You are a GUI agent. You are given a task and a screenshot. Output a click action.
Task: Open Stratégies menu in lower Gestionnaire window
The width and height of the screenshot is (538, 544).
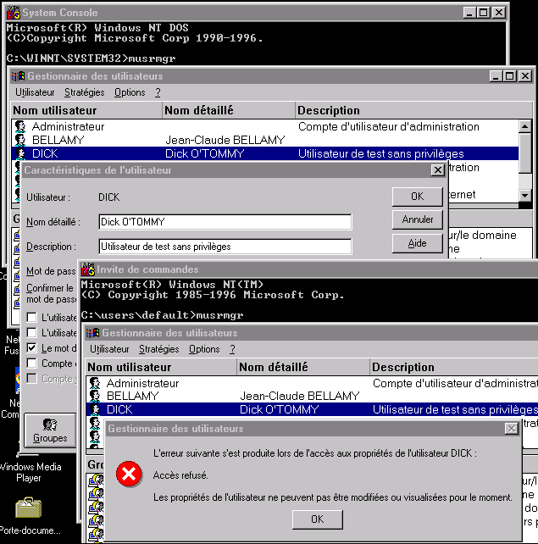click(159, 349)
